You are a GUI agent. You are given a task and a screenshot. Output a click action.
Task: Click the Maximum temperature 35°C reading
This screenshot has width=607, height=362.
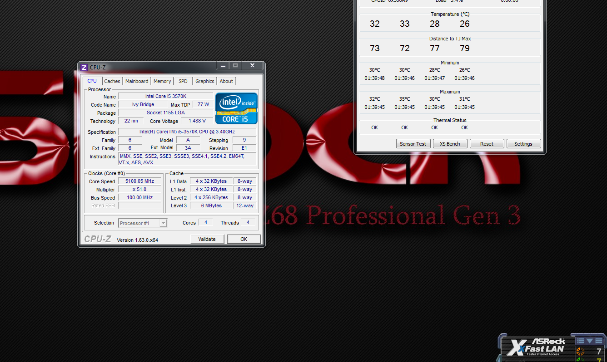(x=405, y=99)
